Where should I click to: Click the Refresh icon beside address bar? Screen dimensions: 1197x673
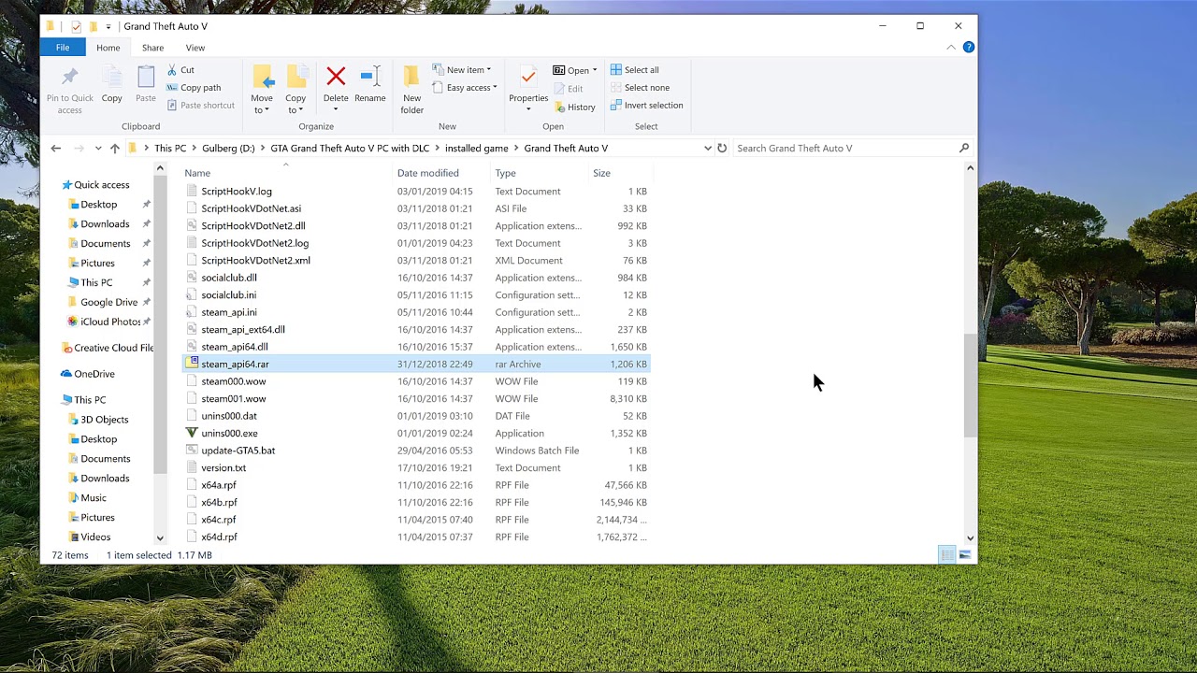coord(722,148)
